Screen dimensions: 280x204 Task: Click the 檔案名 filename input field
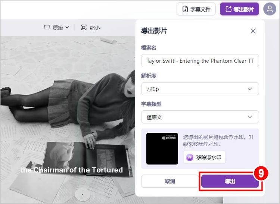pyautogui.click(x=200, y=61)
